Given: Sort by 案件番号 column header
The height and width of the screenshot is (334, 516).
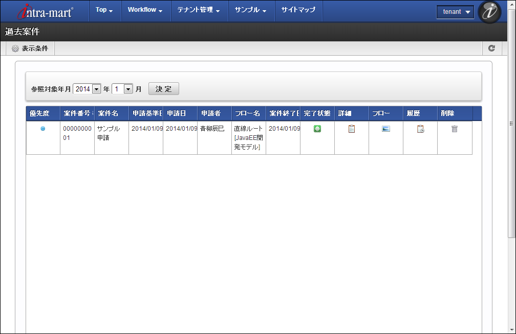Looking at the screenshot, I should 77,113.
